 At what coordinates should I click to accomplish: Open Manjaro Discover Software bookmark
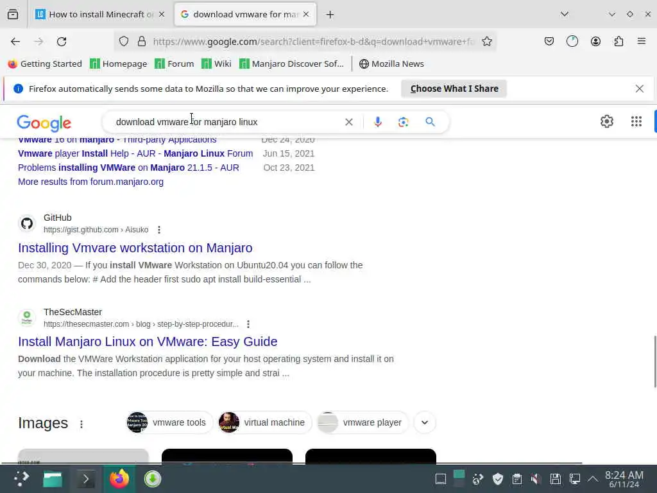point(291,64)
